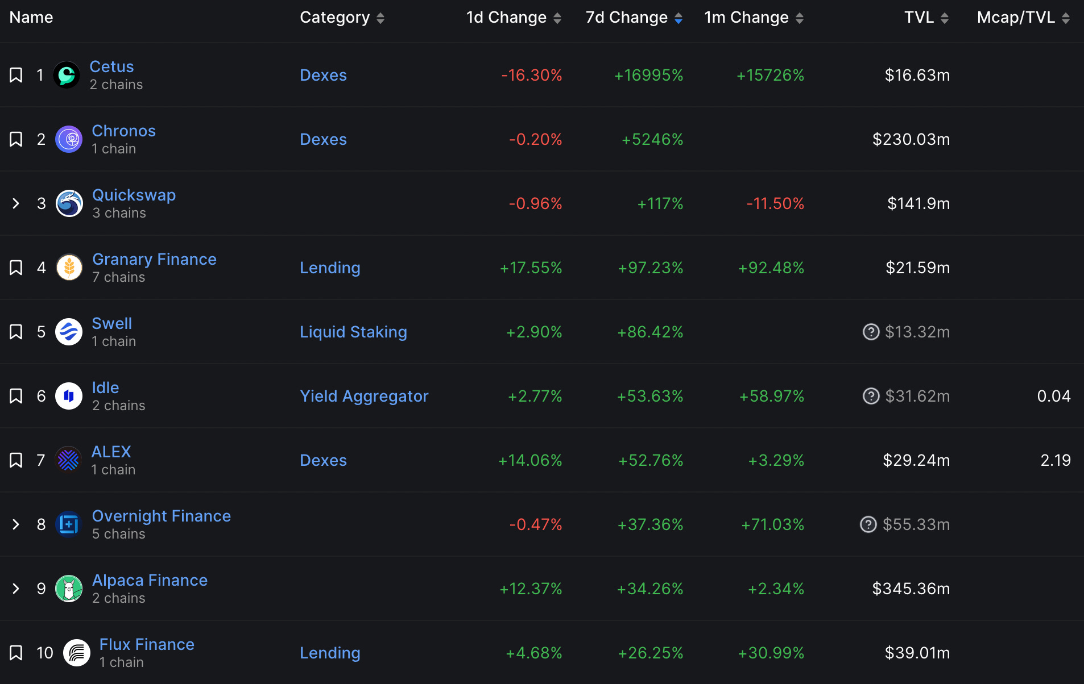This screenshot has width=1084, height=684.
Task: Bookmark the Flux Finance row
Action: [16, 653]
